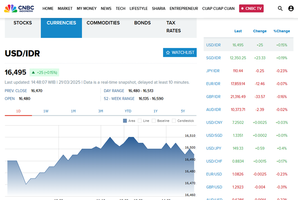
Task: Switch to the Stocks tab
Action: (23, 23)
